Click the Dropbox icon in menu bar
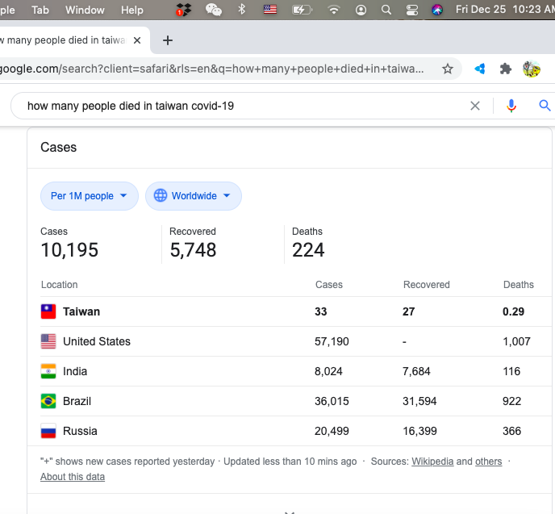The width and height of the screenshot is (555, 514). 184,10
